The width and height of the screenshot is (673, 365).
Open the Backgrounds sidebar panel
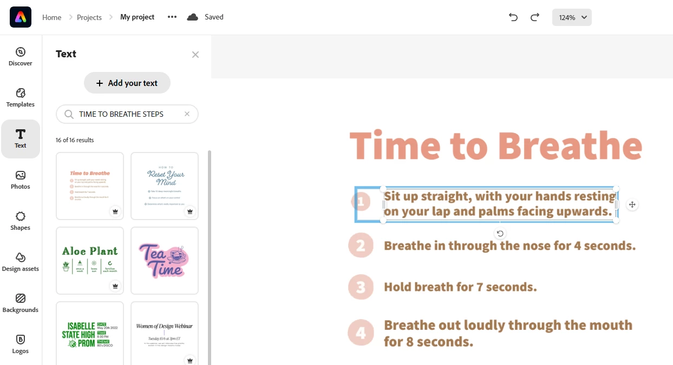point(21,303)
